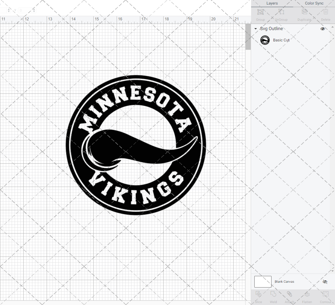Image resolution: width=335 pixels, height=305 pixels.
Task: Toggle visibility of the Blank Canvas
Action: [325, 282]
